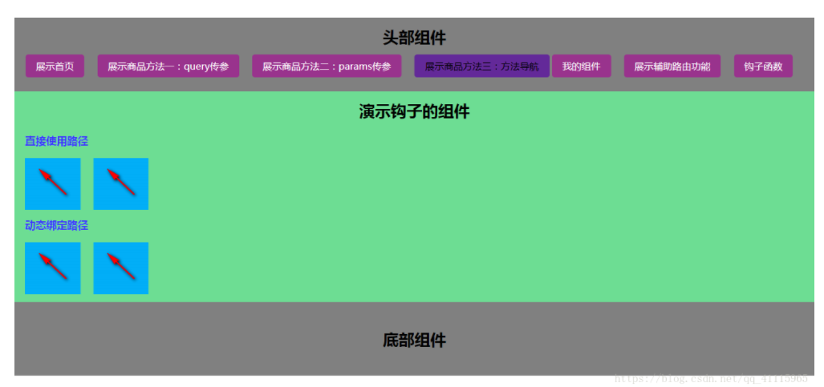Click first arrow image under 动态绑定路径
This screenshot has width=824, height=387.
coord(52,268)
